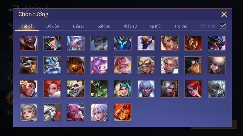This screenshot has width=243, height=136.
Task: Pick the red-haired woman with glasses
Action: (193, 89)
